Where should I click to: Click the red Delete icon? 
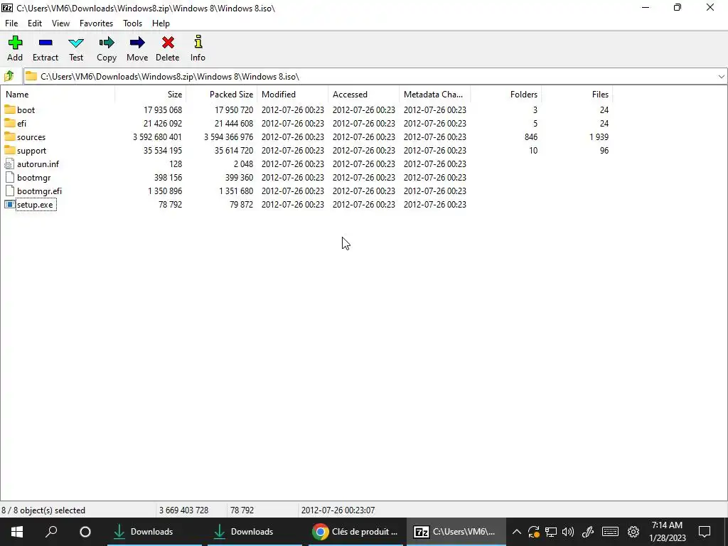168,43
